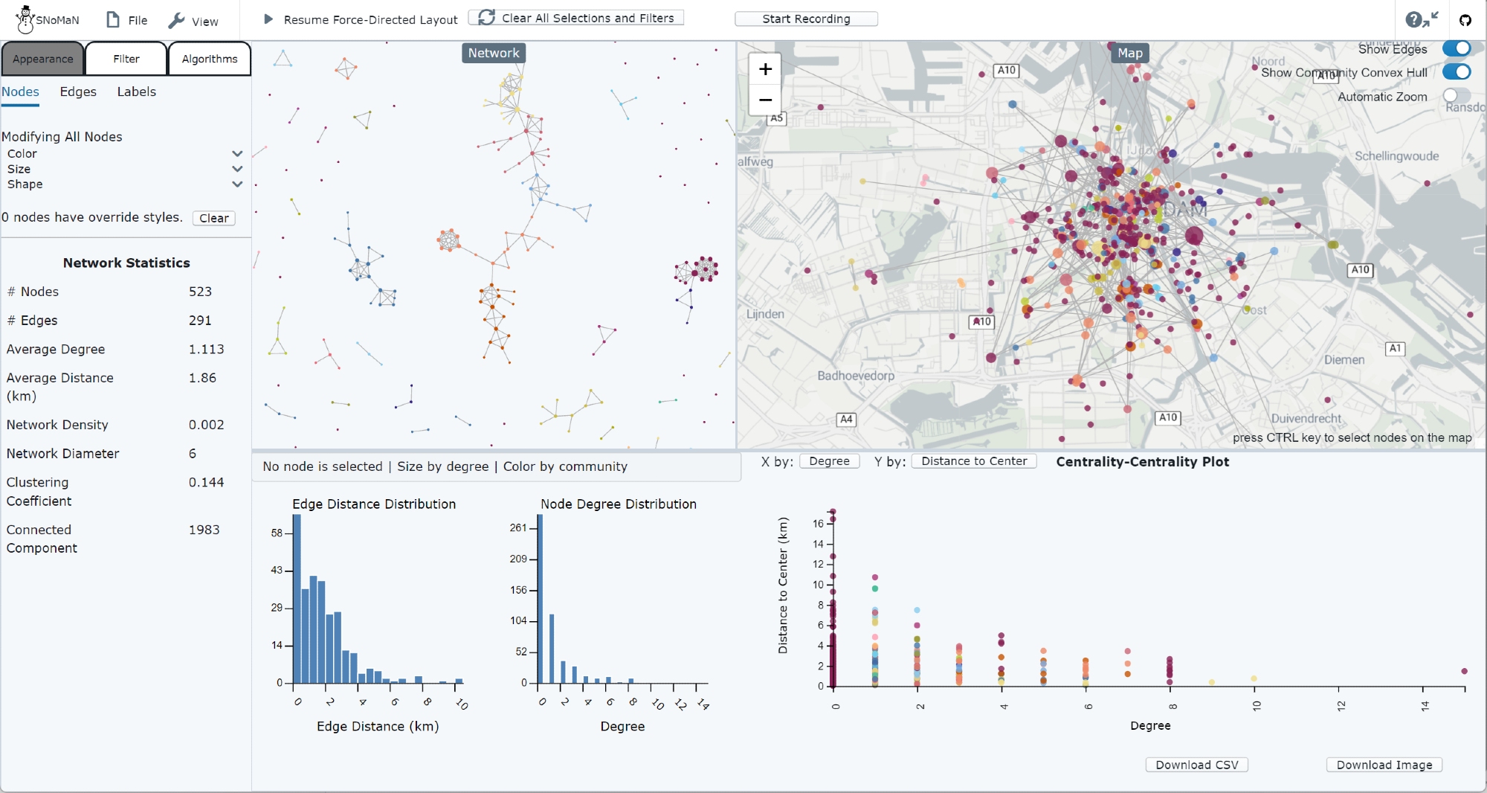Viewport: 1487px width, 793px height.
Task: Turn off Show Edges toggle
Action: 1457,48
